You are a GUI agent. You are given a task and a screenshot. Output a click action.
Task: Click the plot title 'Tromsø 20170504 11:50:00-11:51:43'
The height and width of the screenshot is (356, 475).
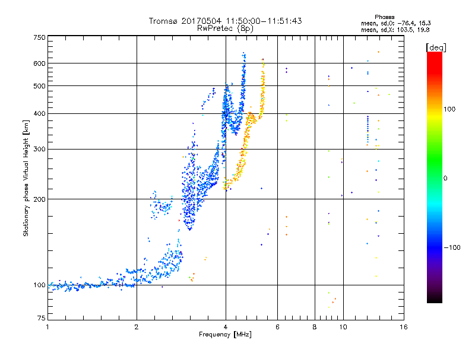pyautogui.click(x=225, y=21)
